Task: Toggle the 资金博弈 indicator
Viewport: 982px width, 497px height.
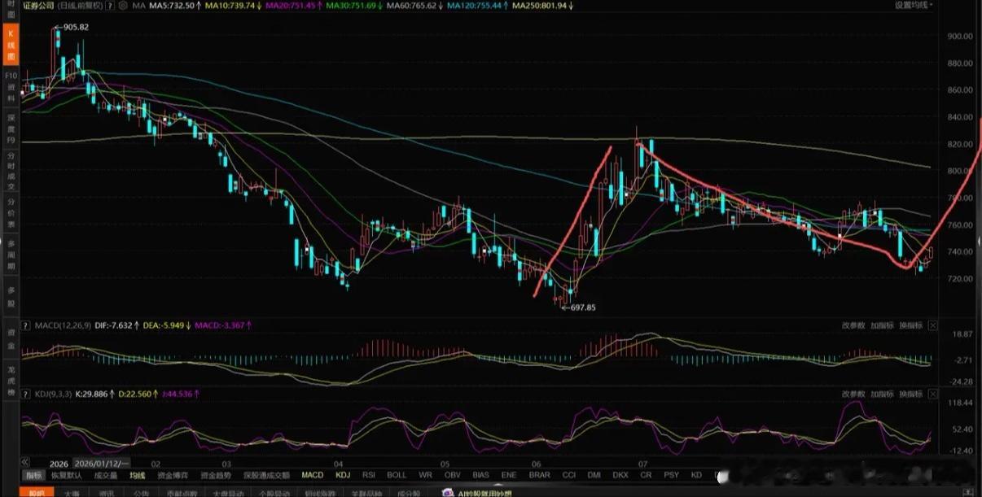Action: (173, 475)
